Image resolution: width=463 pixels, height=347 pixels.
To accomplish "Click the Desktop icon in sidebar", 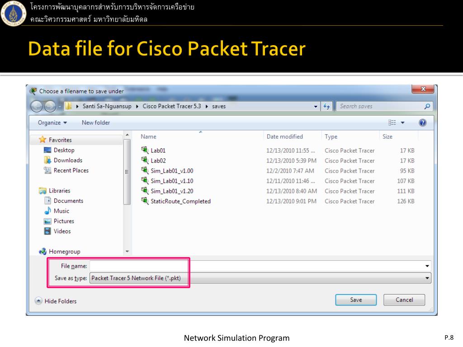I will 47,150.
